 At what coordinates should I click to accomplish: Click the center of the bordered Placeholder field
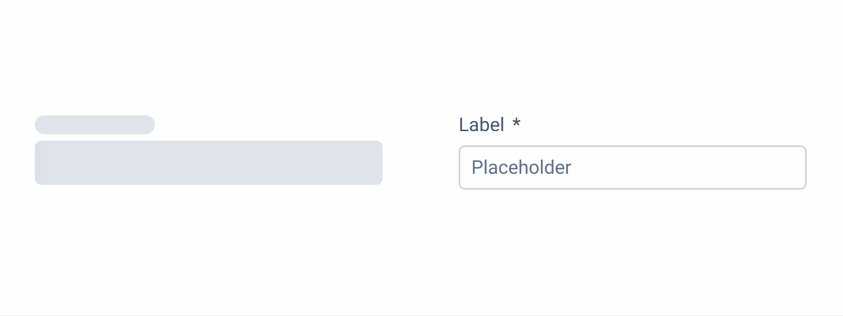632,167
